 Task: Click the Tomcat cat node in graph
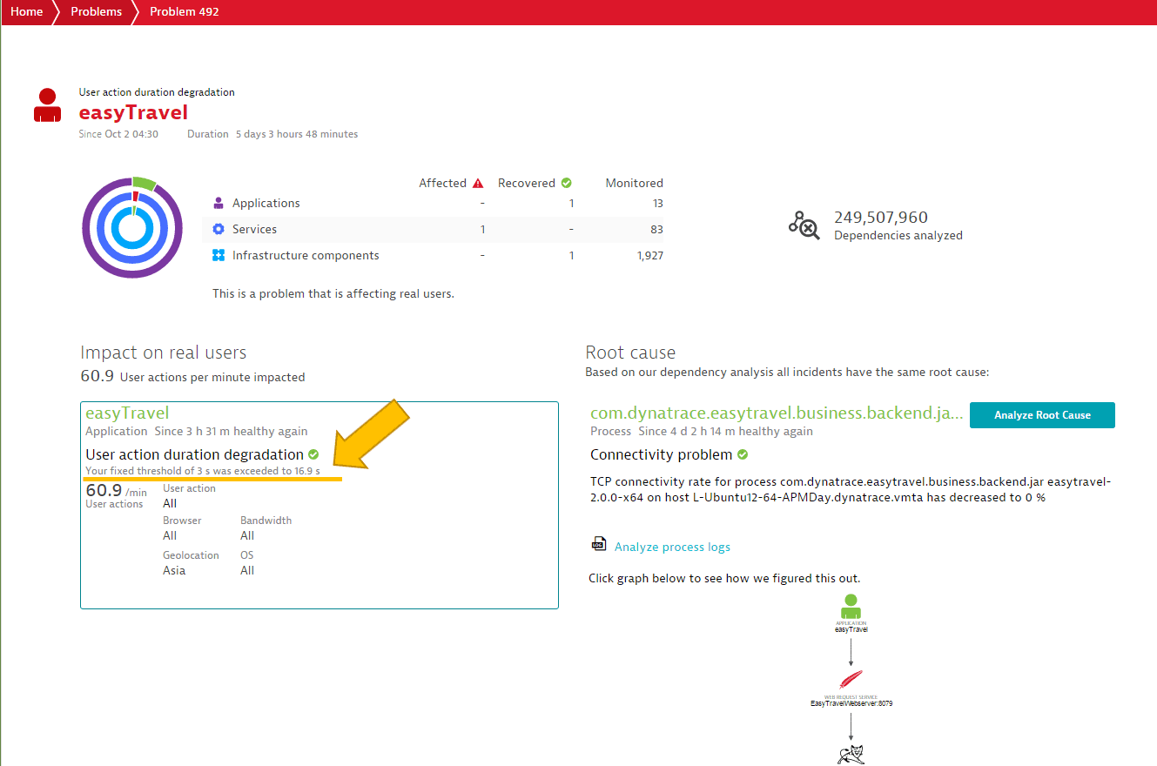[x=851, y=754]
